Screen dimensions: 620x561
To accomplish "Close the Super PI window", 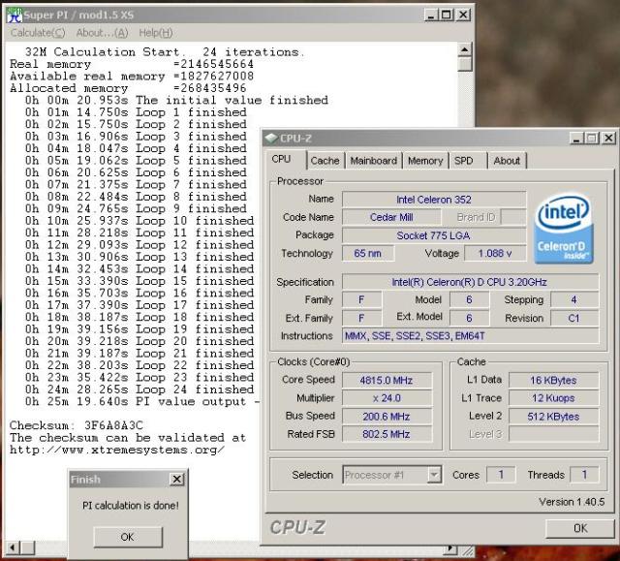I will (463, 16).
